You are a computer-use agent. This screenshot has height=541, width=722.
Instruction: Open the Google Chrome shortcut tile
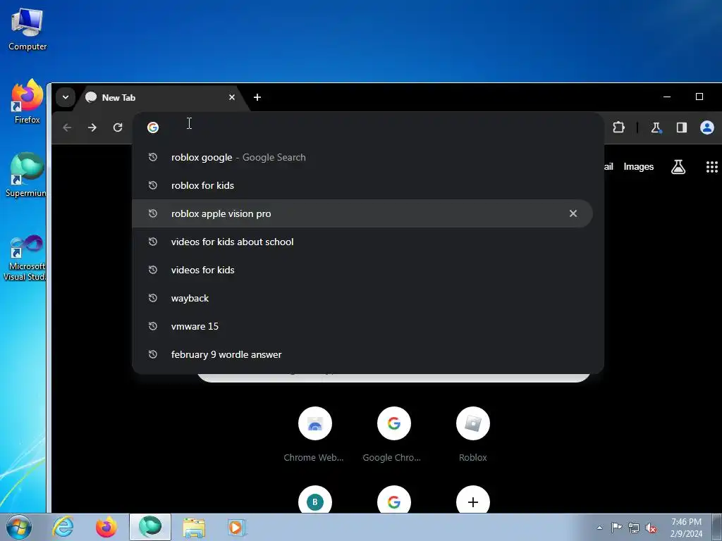(x=393, y=435)
